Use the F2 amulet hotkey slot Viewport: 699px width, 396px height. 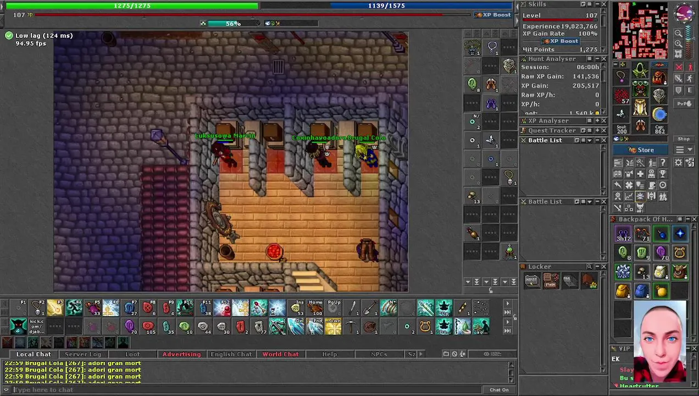[37, 307]
